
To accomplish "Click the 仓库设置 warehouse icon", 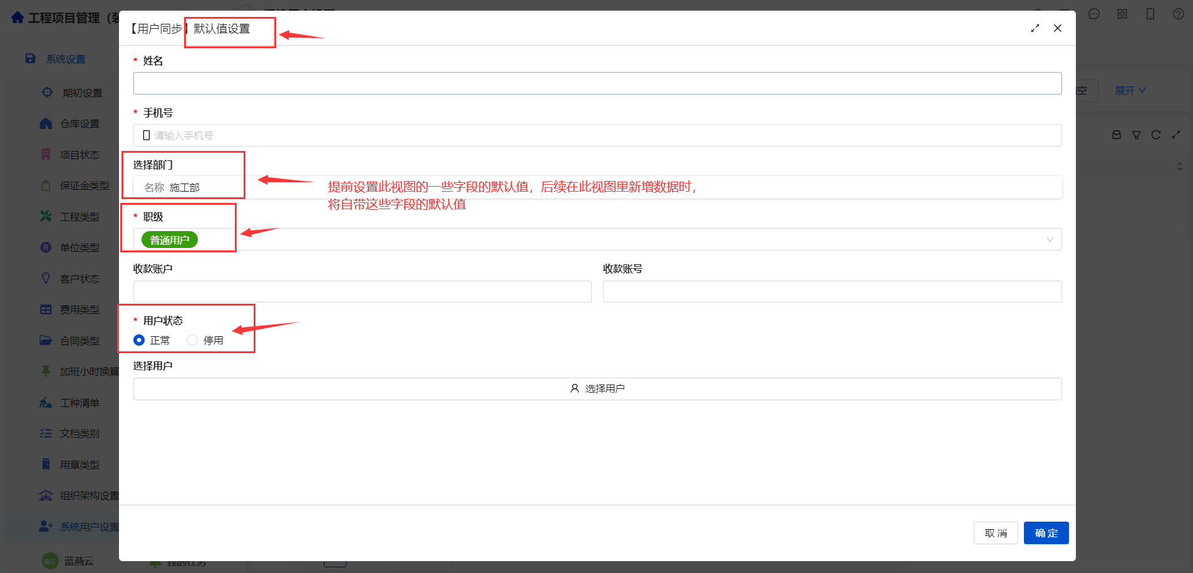I will pyautogui.click(x=46, y=123).
